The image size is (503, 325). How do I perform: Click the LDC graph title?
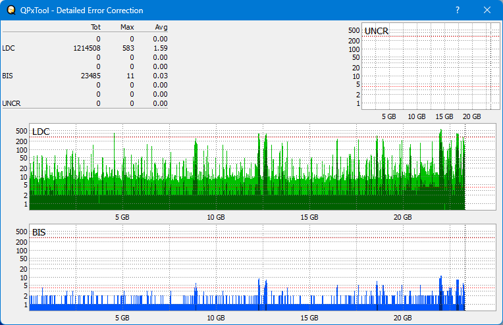pyautogui.click(x=41, y=132)
